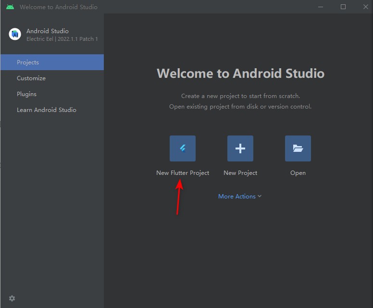373x308 pixels.
Task: Click the New Project text label
Action: (x=240, y=173)
